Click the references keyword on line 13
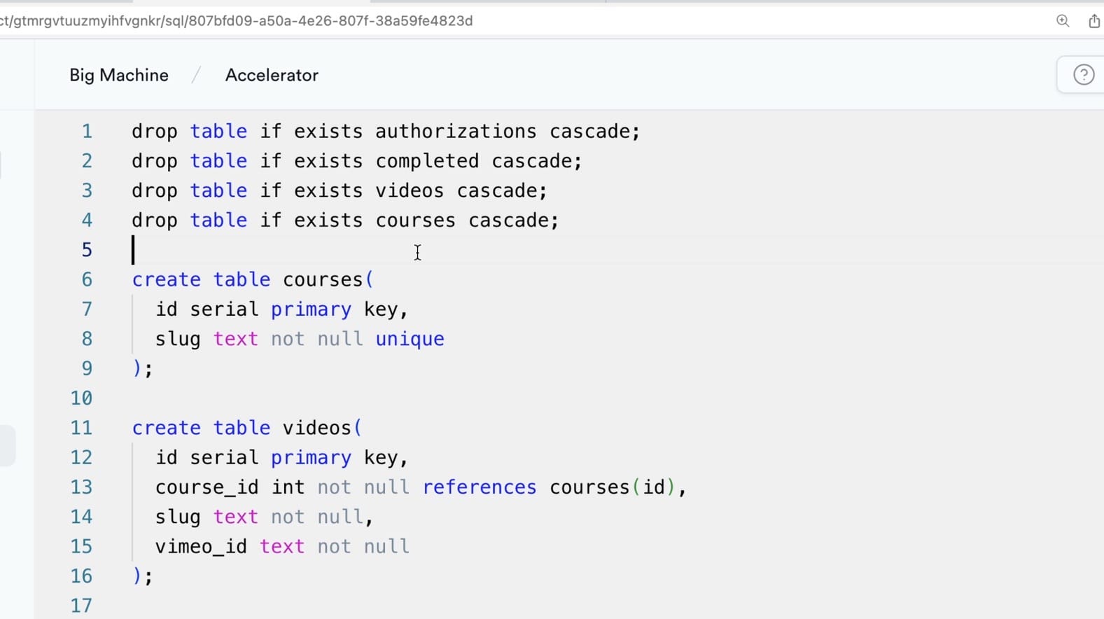1104x619 pixels. click(x=480, y=487)
